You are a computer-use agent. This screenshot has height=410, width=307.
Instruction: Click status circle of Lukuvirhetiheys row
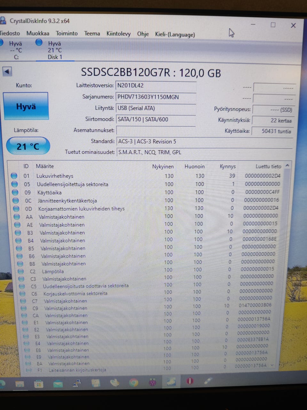coord(14,176)
